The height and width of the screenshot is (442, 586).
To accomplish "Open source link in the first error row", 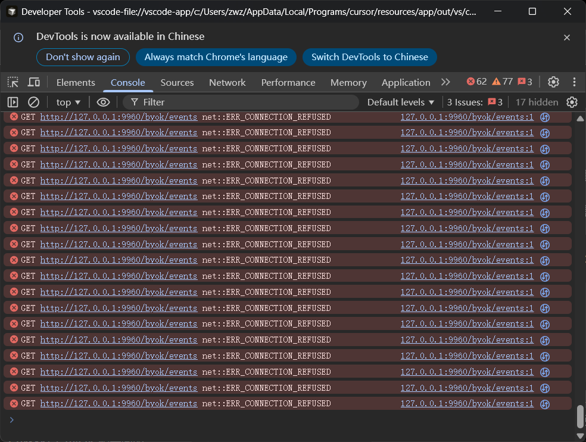I will [467, 117].
